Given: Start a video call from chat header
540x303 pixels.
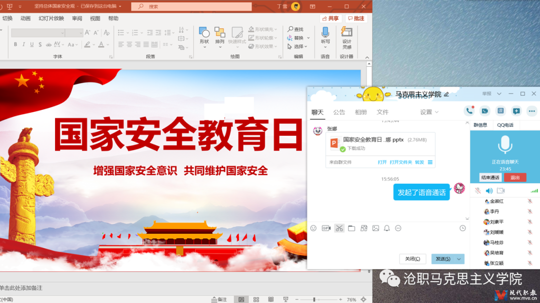Looking at the screenshot, I should [x=484, y=111].
